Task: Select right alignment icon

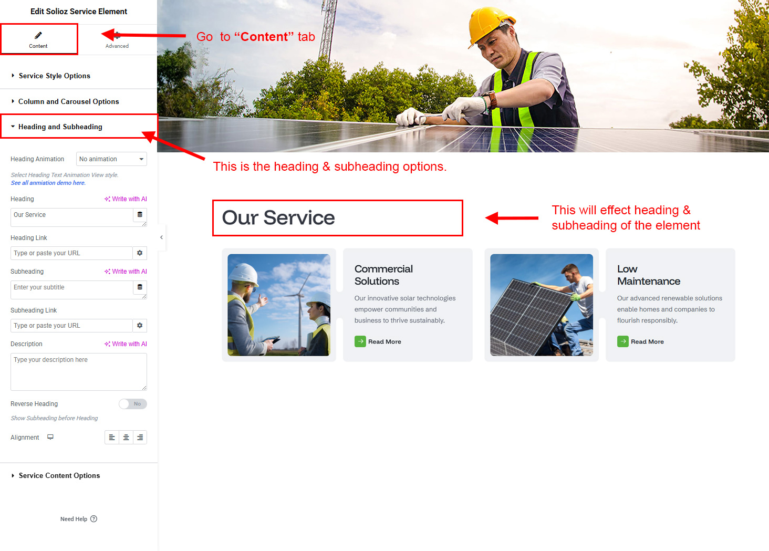Action: tap(140, 438)
